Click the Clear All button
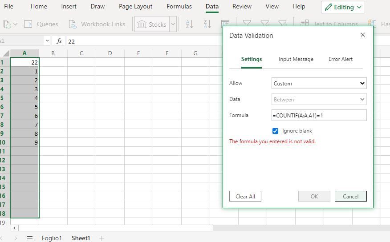 [x=245, y=196]
